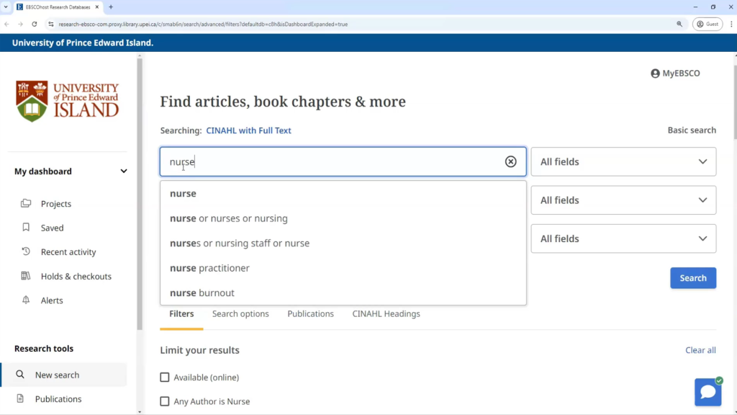Image resolution: width=737 pixels, height=415 pixels.
Task: Clear the search box with the X icon
Action: (x=510, y=162)
